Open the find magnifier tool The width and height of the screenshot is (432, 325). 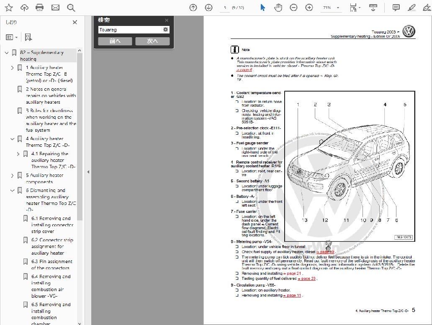71,8
